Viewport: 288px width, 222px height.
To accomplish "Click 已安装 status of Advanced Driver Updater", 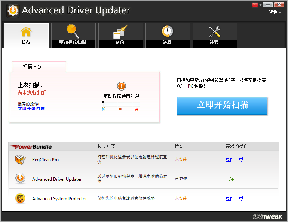I will click(181, 179).
